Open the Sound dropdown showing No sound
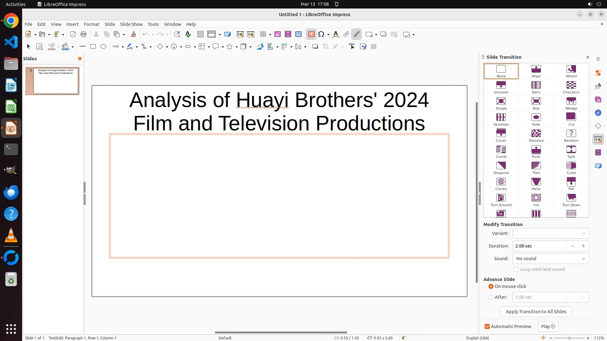This screenshot has height=341, width=607. [x=550, y=259]
